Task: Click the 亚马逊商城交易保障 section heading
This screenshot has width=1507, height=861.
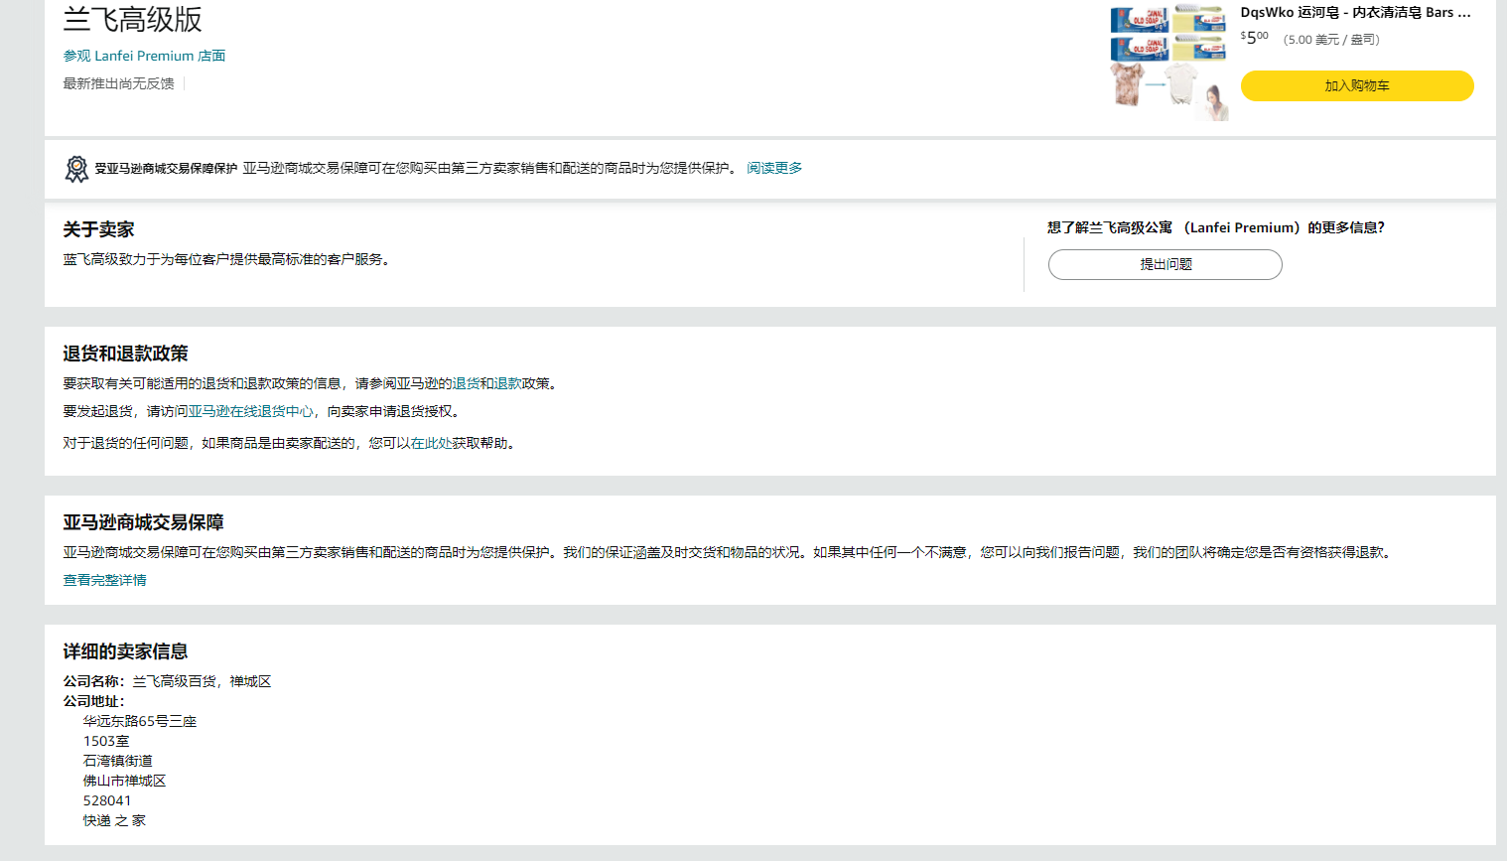Action: click(x=143, y=522)
